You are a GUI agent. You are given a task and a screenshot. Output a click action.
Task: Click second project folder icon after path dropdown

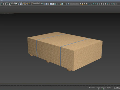[x=82, y=4]
